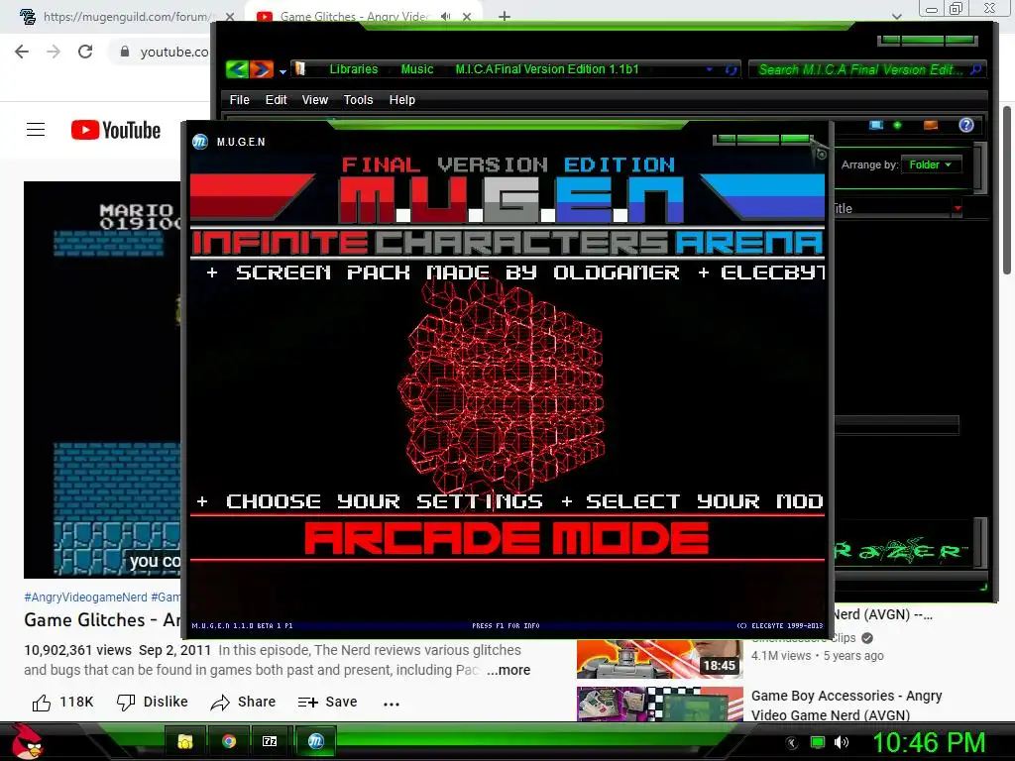Open the Arrange by Folder dropdown
The width and height of the screenshot is (1015, 761).
(930, 165)
